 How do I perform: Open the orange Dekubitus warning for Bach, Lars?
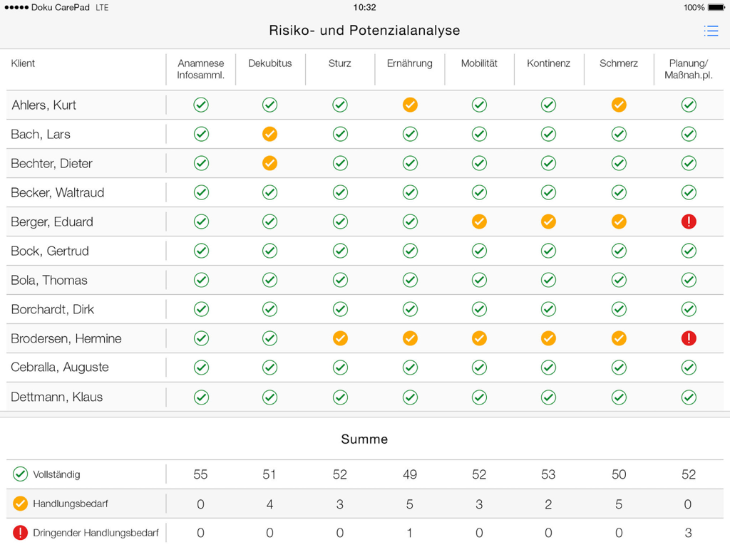269,134
